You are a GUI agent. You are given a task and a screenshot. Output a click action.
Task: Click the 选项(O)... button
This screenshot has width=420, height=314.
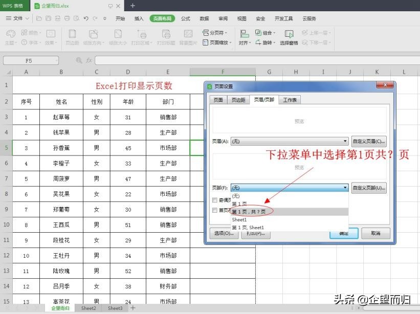[224, 233]
